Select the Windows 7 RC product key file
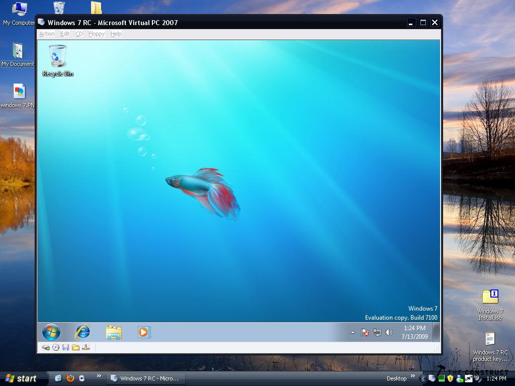This screenshot has height=386, width=515. [490, 346]
